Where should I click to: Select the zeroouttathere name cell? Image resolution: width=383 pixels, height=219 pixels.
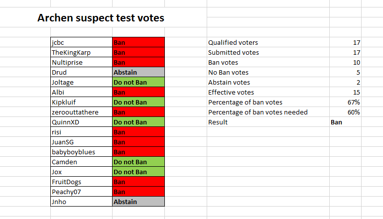(x=81, y=112)
